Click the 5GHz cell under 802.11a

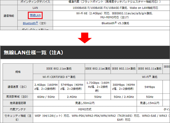(150, 97)
